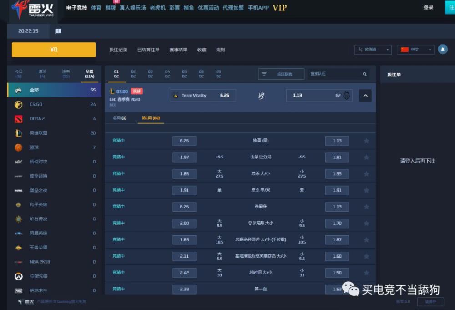
Task: Favorite the 独赢 (局) market star
Action: pyautogui.click(x=366, y=141)
